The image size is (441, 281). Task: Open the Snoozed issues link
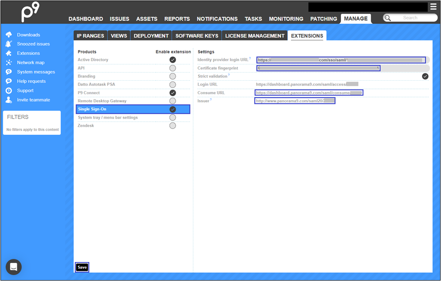33,44
